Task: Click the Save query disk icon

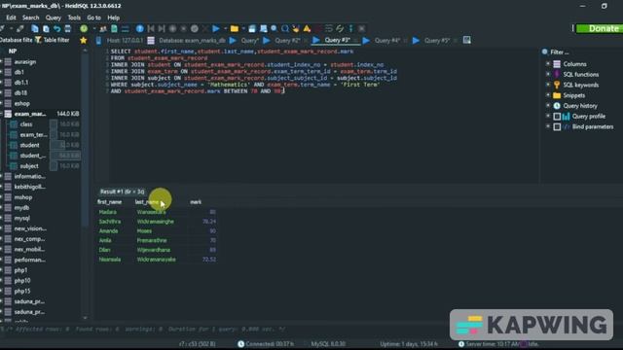Action: pyautogui.click(x=252, y=28)
